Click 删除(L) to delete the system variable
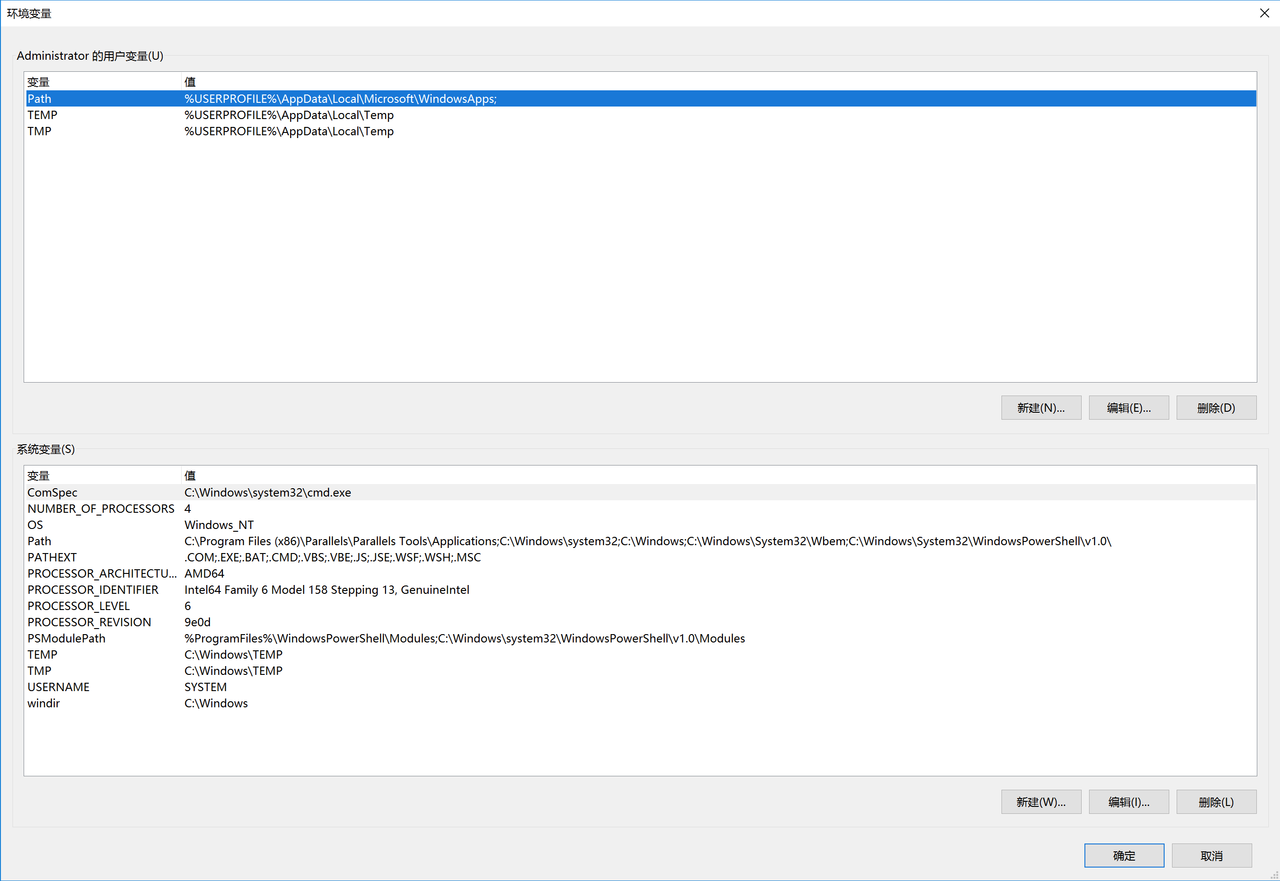This screenshot has height=881, width=1280. coord(1216,802)
